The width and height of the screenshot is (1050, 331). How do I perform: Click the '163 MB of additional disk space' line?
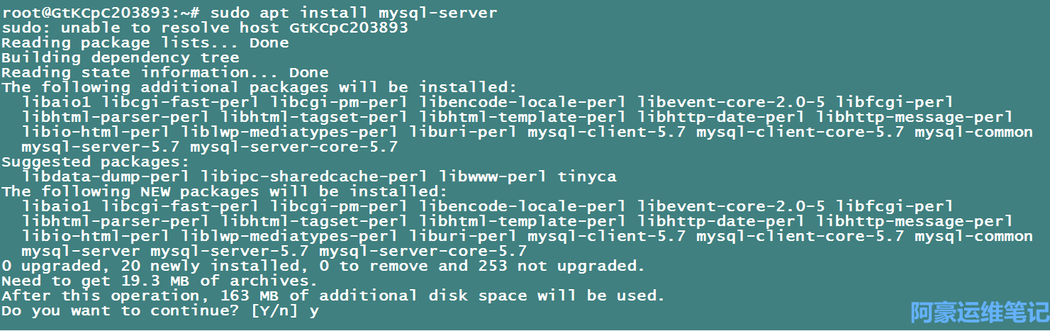pyautogui.click(x=333, y=296)
